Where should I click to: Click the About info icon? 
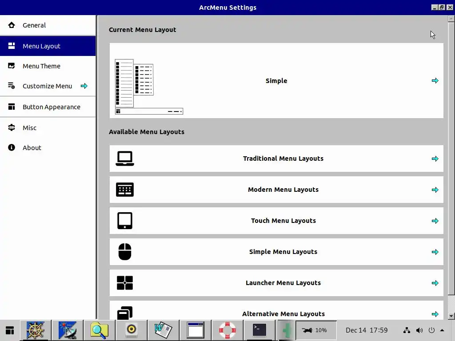(x=12, y=147)
